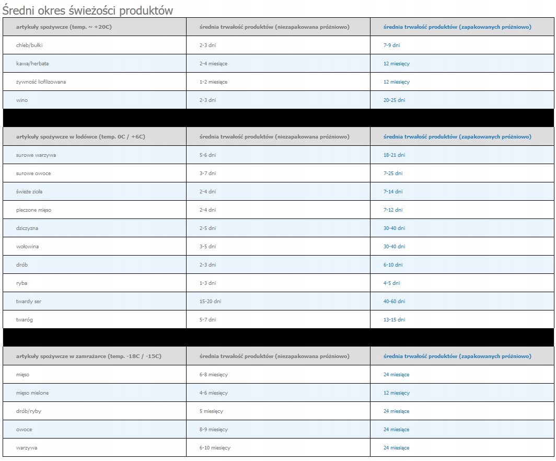This screenshot has width=556, height=461.
Task: Click '5-6 dni' for surowe warzywa
Action: point(208,155)
